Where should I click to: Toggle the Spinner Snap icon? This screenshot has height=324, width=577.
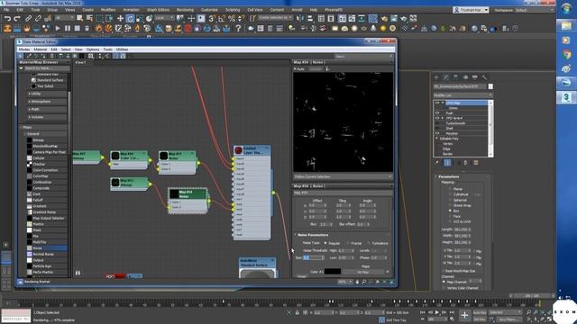pyautogui.click(x=241, y=18)
